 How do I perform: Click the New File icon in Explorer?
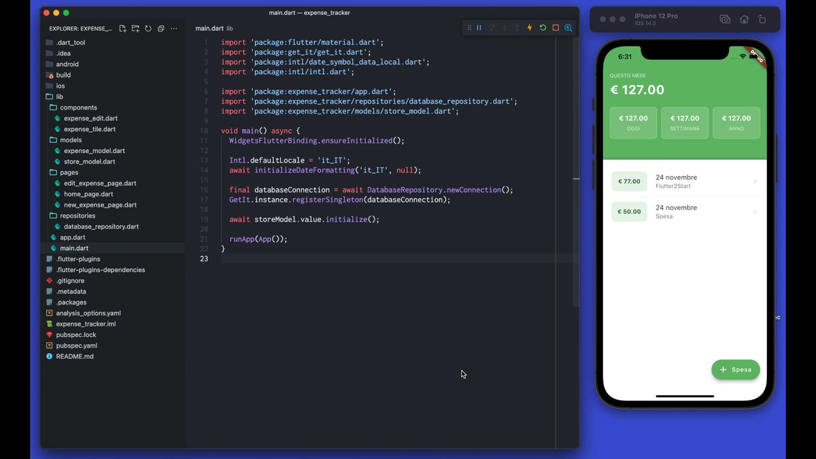(x=122, y=29)
